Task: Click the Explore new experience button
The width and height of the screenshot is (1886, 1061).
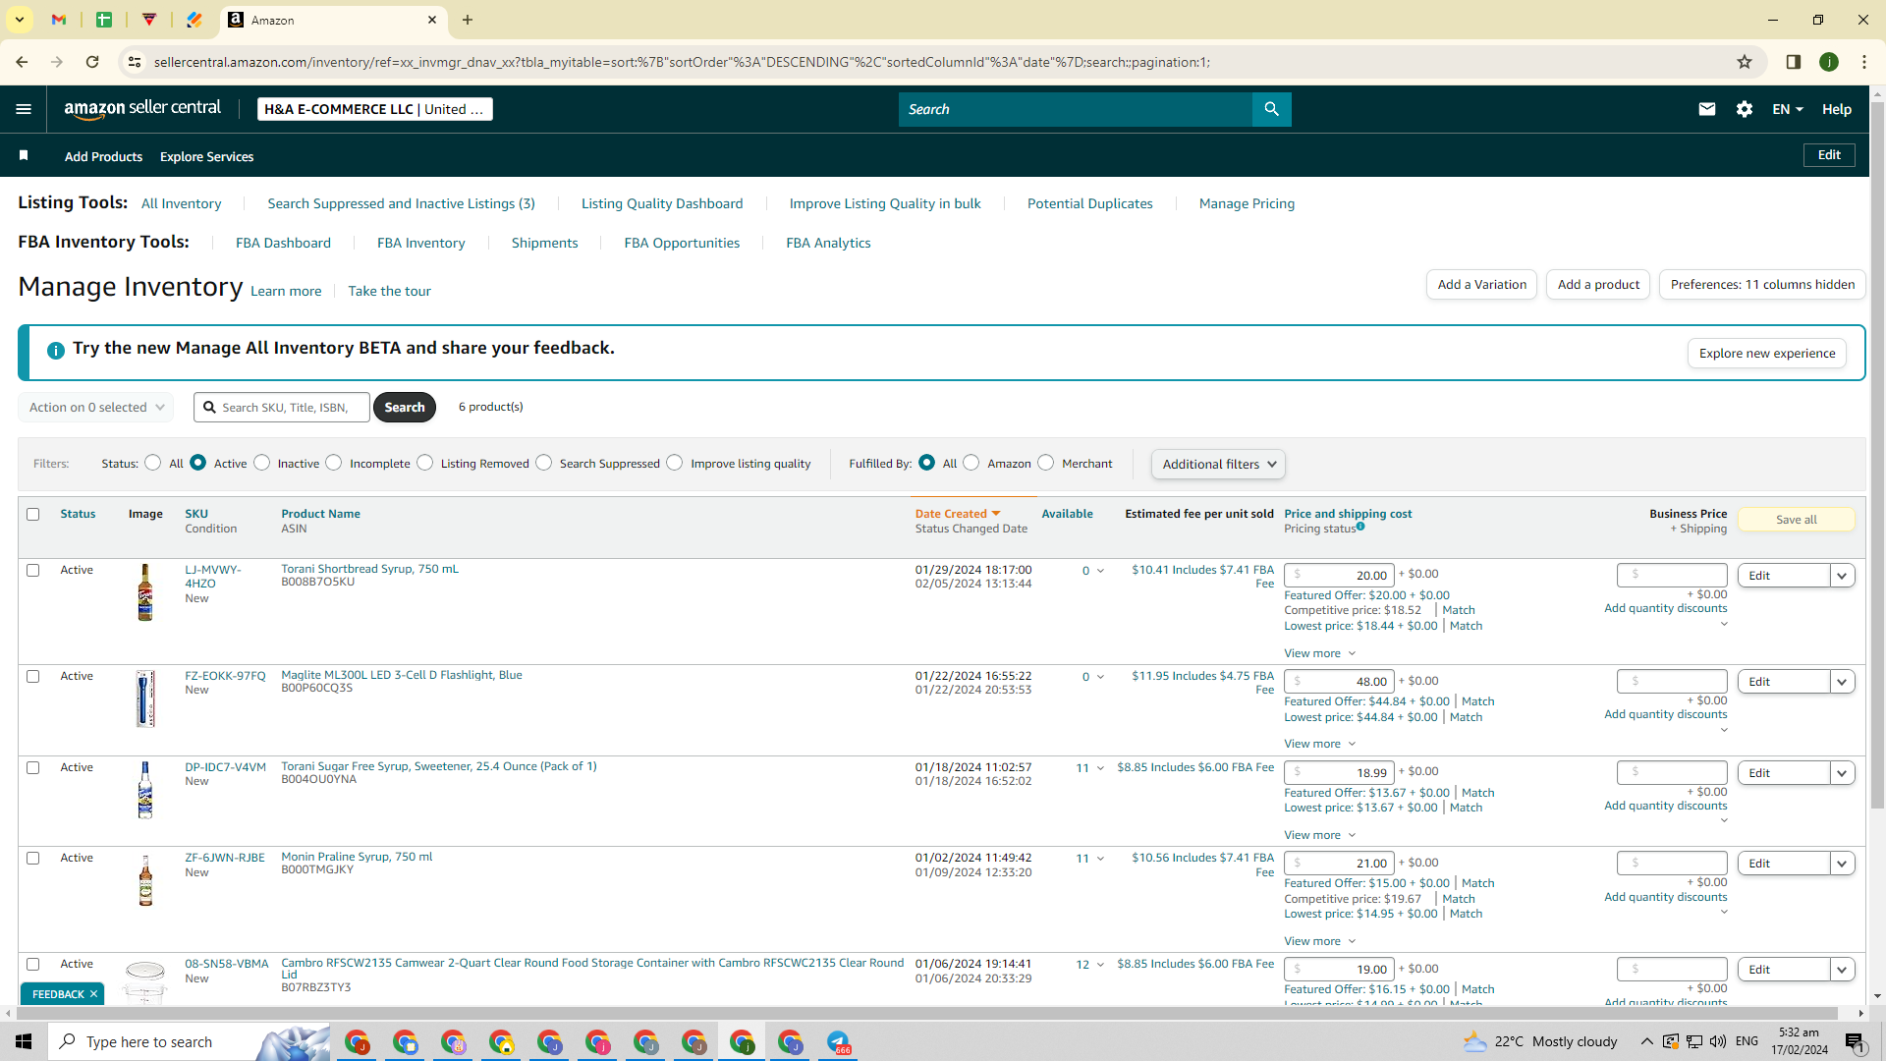Action: coord(1767,354)
